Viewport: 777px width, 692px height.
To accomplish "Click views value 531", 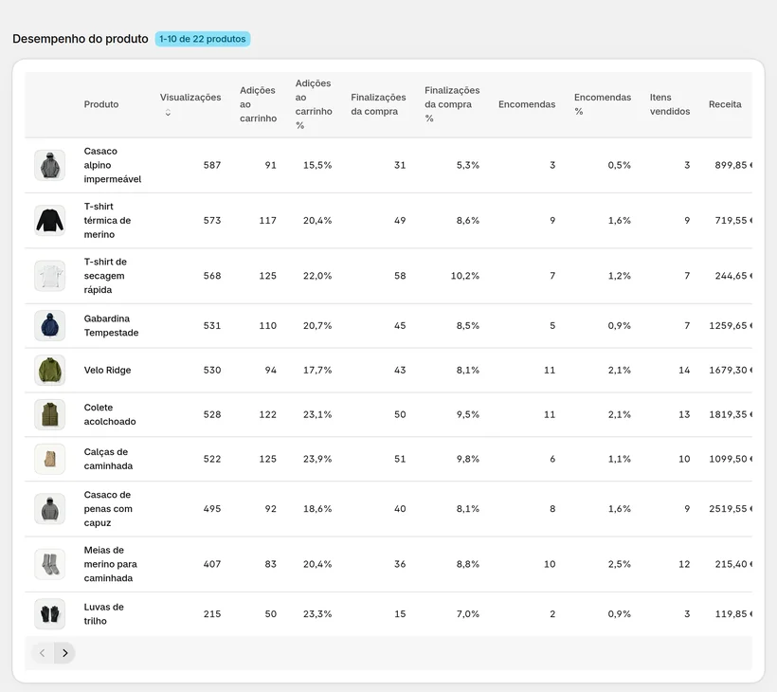I will (212, 326).
